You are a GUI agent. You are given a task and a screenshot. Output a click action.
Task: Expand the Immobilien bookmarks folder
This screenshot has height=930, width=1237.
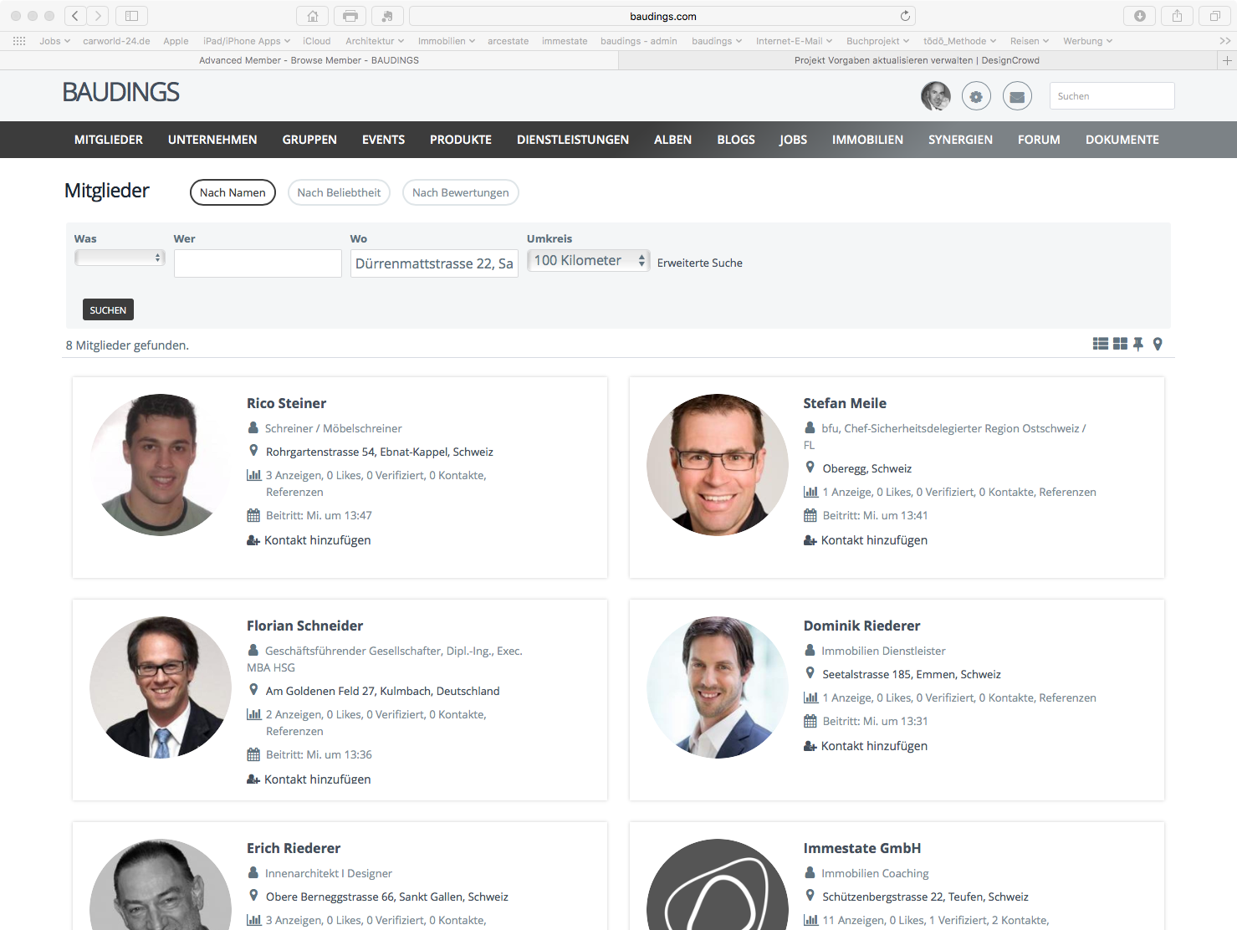(446, 41)
